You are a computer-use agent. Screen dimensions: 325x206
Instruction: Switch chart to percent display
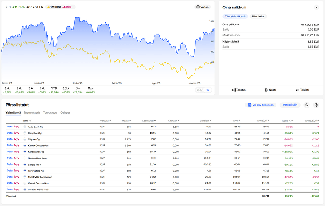(208, 90)
